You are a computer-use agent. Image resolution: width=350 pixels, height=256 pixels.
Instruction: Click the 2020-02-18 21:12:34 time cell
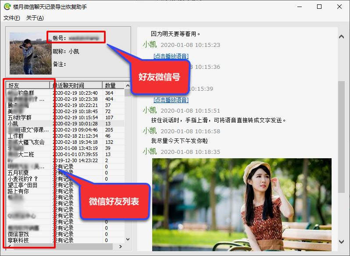click(x=75, y=136)
